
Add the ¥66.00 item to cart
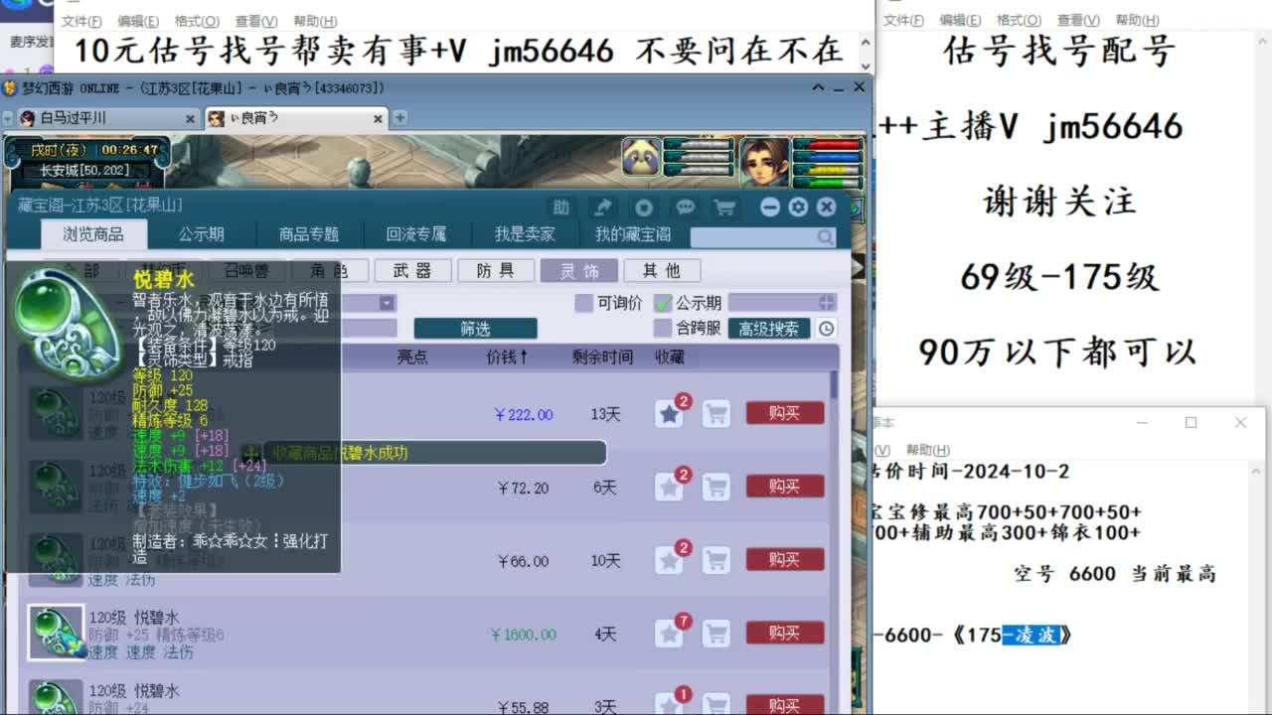(x=716, y=561)
